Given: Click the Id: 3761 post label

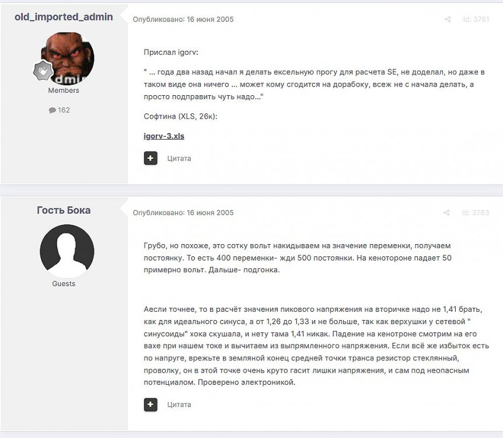Looking at the screenshot, I should (476, 19).
